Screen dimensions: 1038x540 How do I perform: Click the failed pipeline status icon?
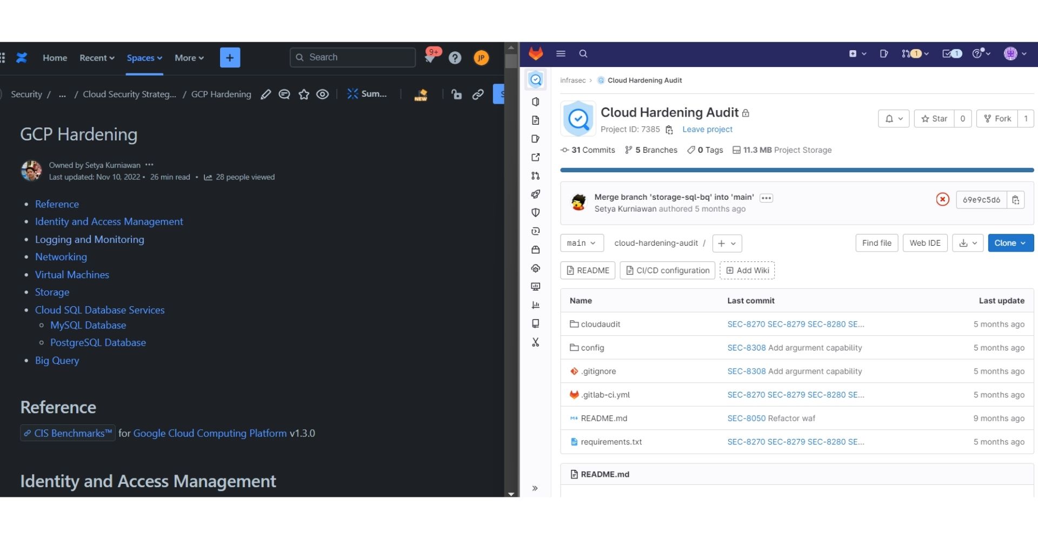pyautogui.click(x=943, y=200)
